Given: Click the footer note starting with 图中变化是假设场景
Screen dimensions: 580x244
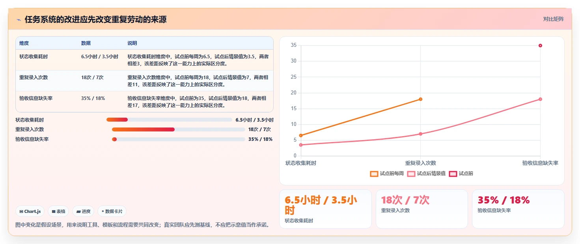Looking at the screenshot, I should [x=142, y=225].
